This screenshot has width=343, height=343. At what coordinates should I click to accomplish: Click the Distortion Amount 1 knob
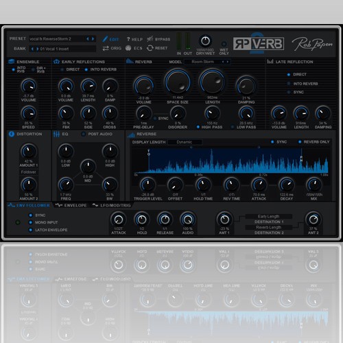tap(29, 151)
